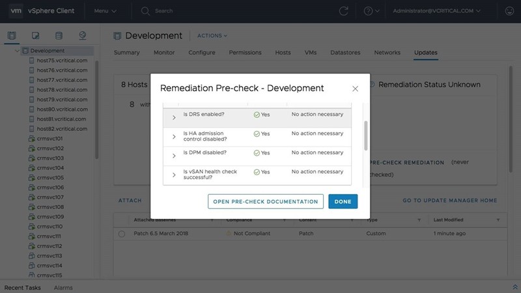Click the Search input field
The width and height of the screenshot is (521, 293).
(x=163, y=11)
